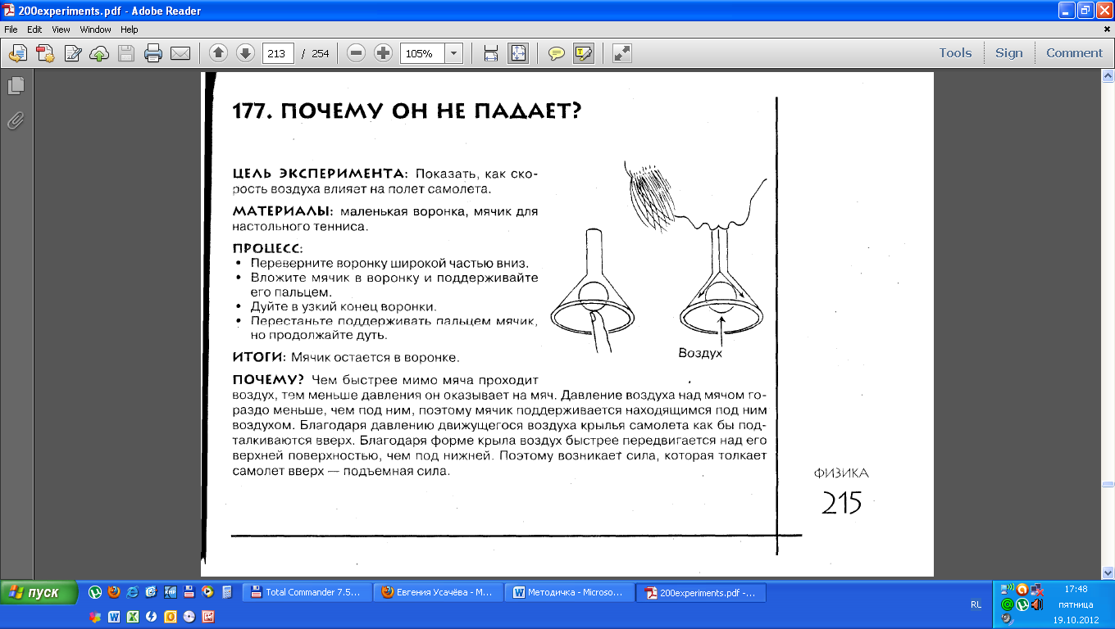The image size is (1115, 629).
Task: Switch to Методичка Word taskbar button
Action: 571,592
